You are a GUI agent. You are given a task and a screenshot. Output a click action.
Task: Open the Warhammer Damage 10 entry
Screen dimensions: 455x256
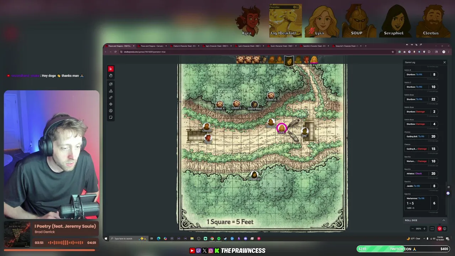pos(421,161)
